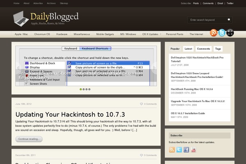Click the About link in top bar
The height and width of the screenshot is (164, 246).
(26, 3)
